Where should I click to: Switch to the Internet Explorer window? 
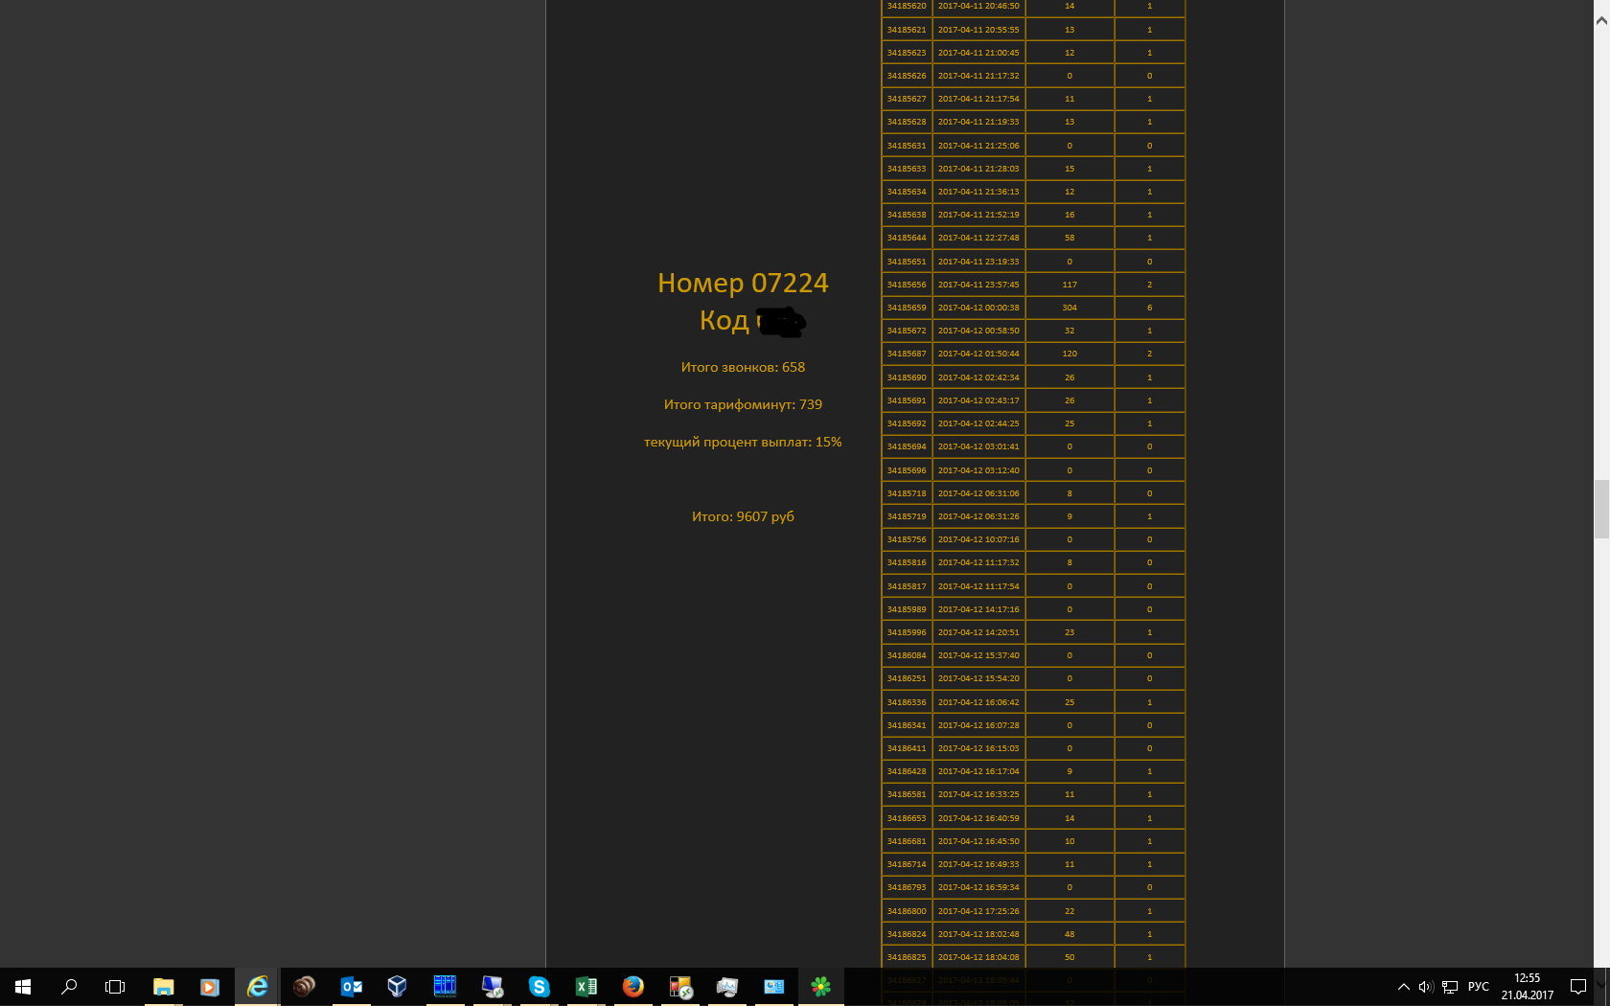click(x=257, y=987)
